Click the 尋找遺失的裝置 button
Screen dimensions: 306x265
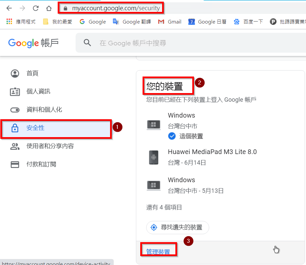pos(178,227)
